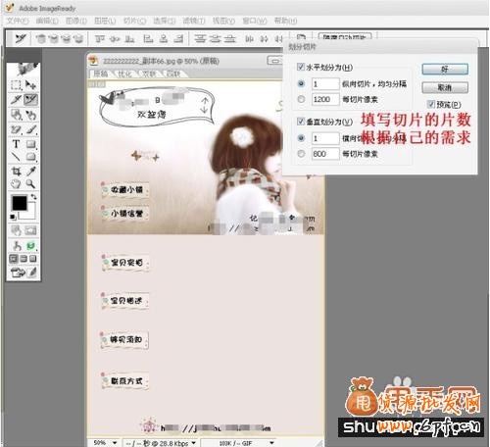Screen dimensions: 490x447
Task: Open the 100K / -- GIF info dropdown
Action: pos(271,443)
